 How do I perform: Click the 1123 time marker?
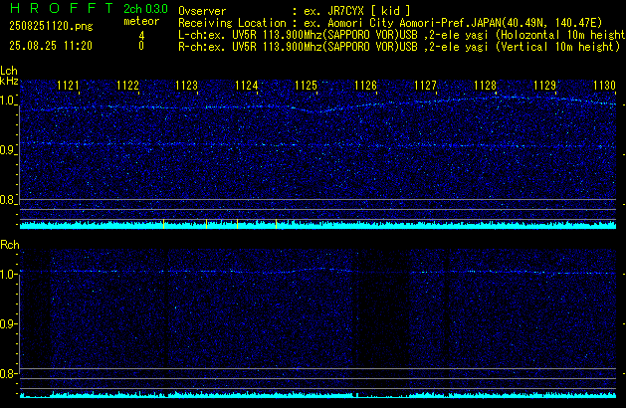point(187,86)
